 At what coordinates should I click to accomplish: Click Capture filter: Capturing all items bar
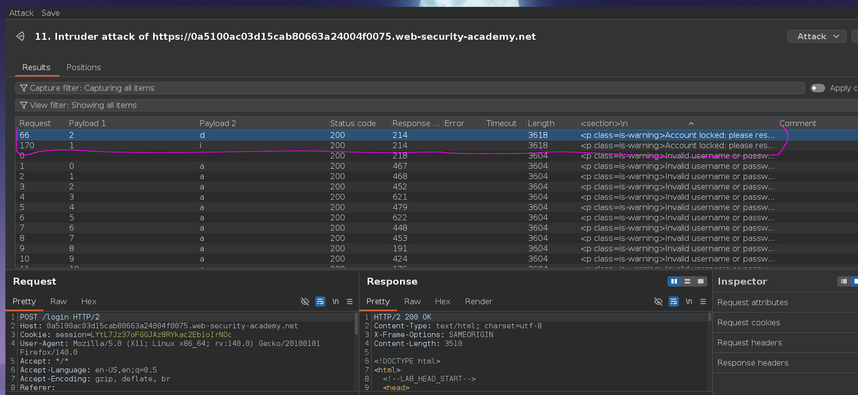410,88
